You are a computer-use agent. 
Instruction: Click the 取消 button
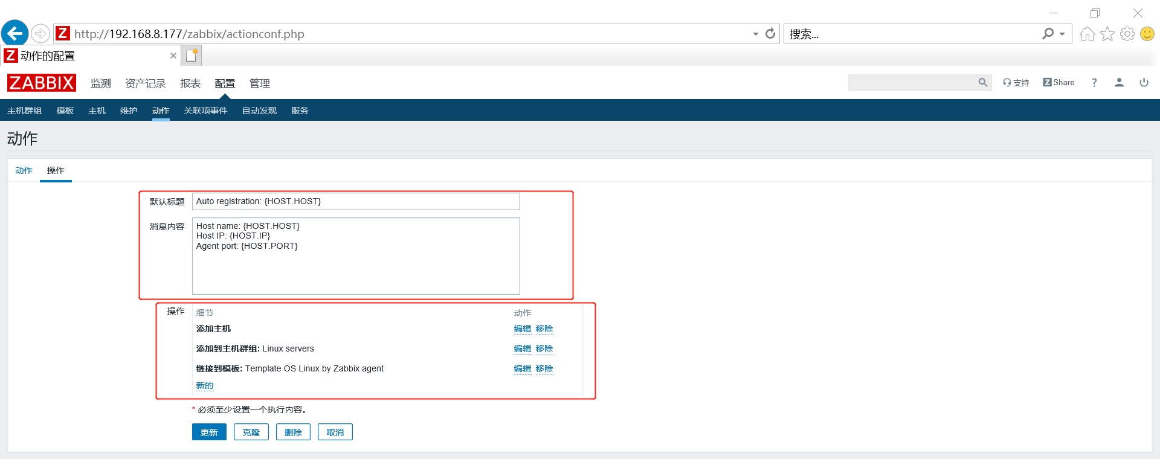tap(335, 432)
